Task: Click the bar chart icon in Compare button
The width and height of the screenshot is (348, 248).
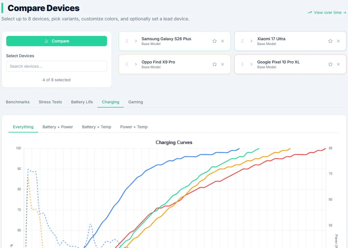Action: coord(46,41)
